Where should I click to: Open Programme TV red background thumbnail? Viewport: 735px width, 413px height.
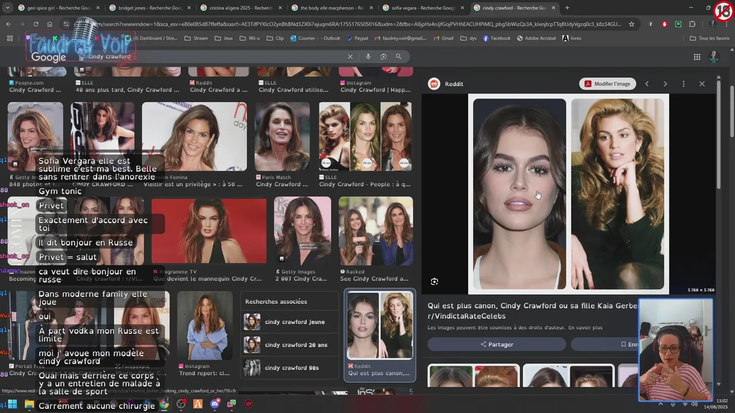(x=209, y=231)
